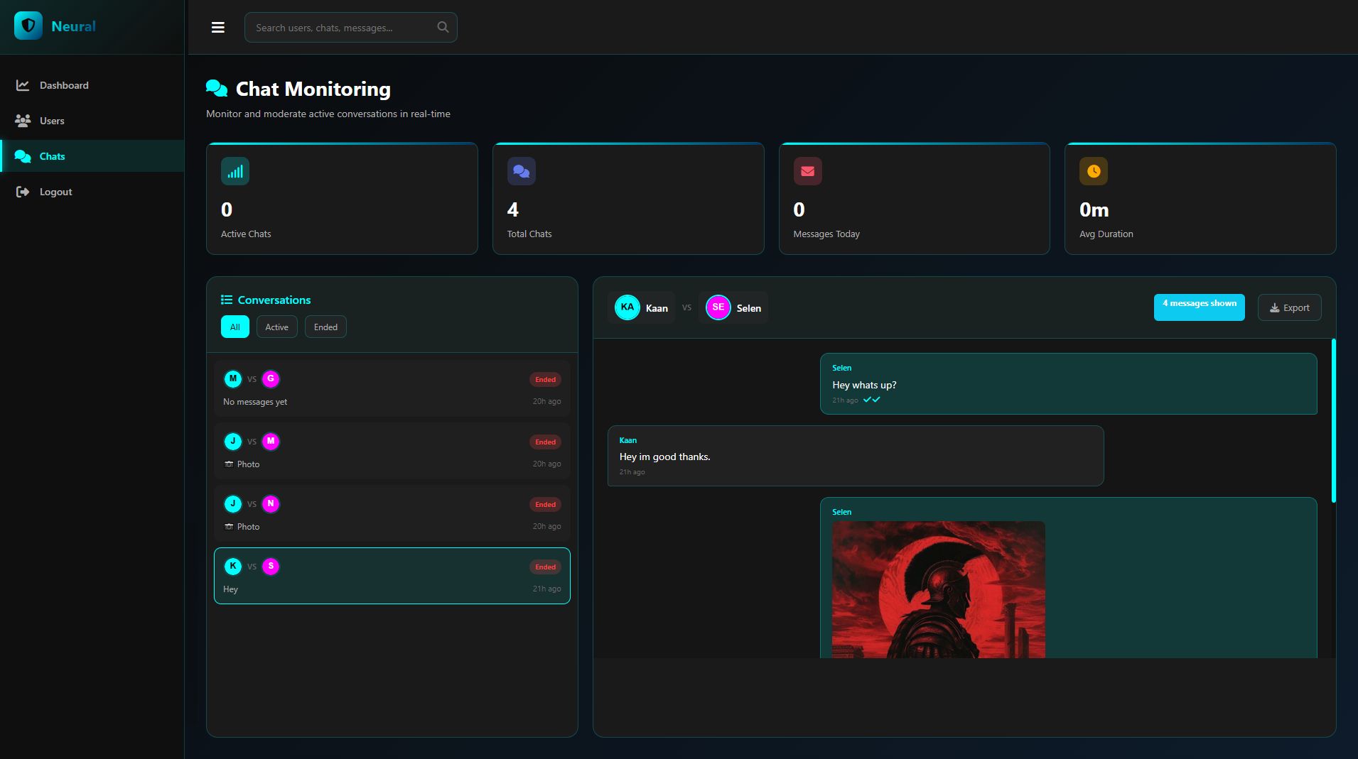This screenshot has width=1358, height=759.
Task: Click the Total Chats value 4
Action: [513, 209]
